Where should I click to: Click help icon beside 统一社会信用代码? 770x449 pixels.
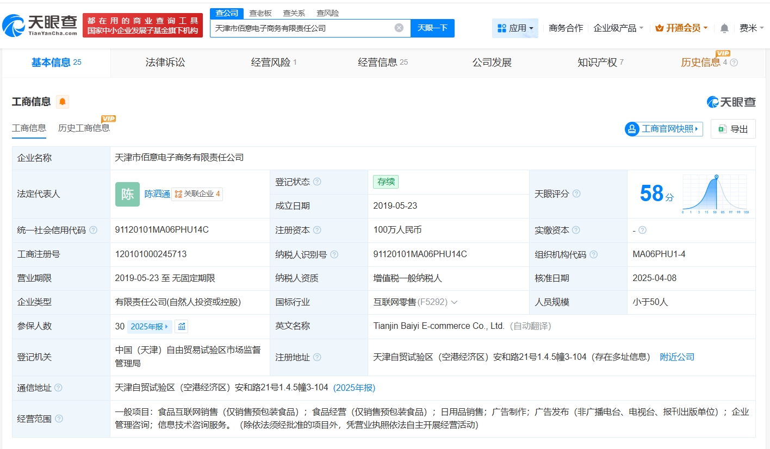(x=93, y=230)
